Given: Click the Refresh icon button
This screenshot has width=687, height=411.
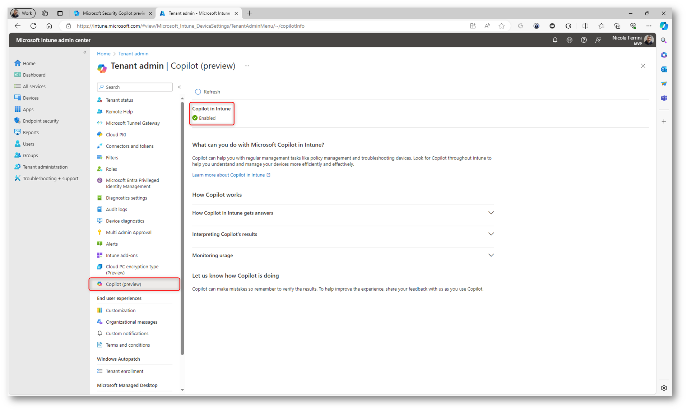Looking at the screenshot, I should (198, 92).
